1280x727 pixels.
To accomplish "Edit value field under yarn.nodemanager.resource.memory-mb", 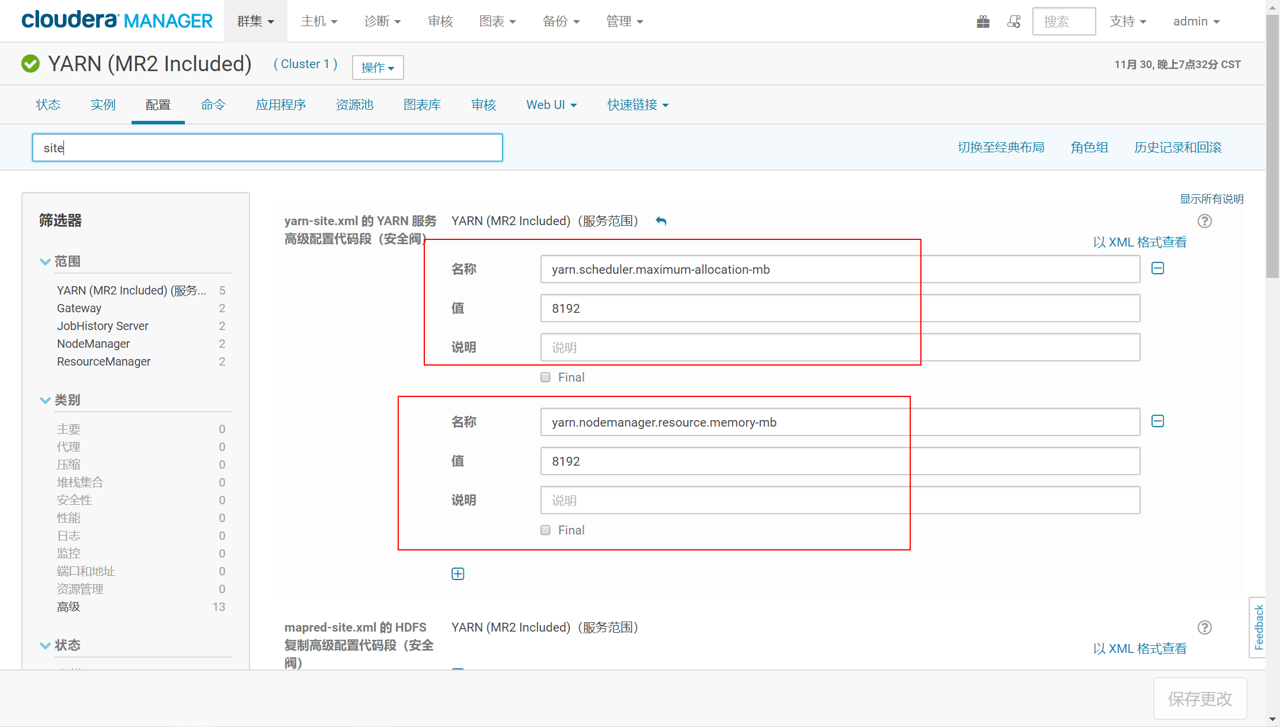I will 840,462.
